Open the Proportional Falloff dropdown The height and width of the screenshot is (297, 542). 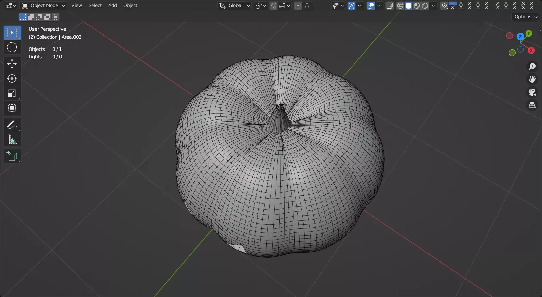pyautogui.click(x=309, y=5)
